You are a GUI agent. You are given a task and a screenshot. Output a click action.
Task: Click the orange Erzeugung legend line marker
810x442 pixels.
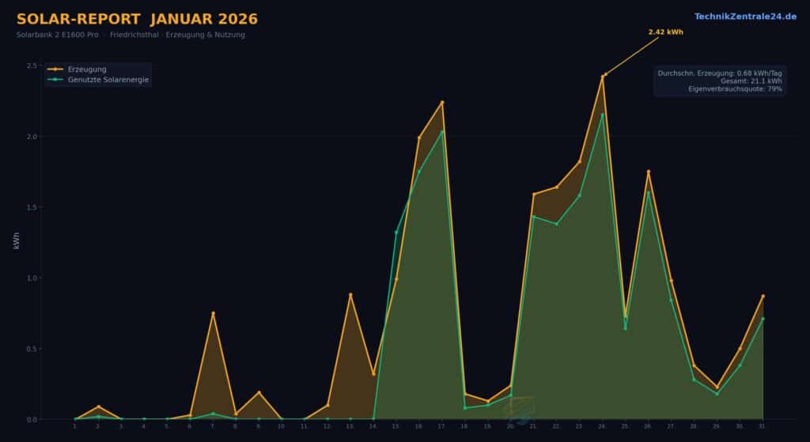55,70
